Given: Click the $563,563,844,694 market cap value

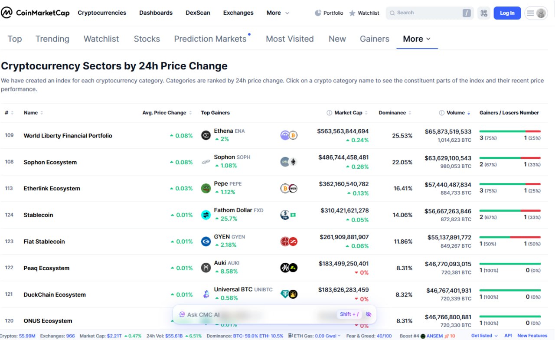Looking at the screenshot, I should click(343, 131).
